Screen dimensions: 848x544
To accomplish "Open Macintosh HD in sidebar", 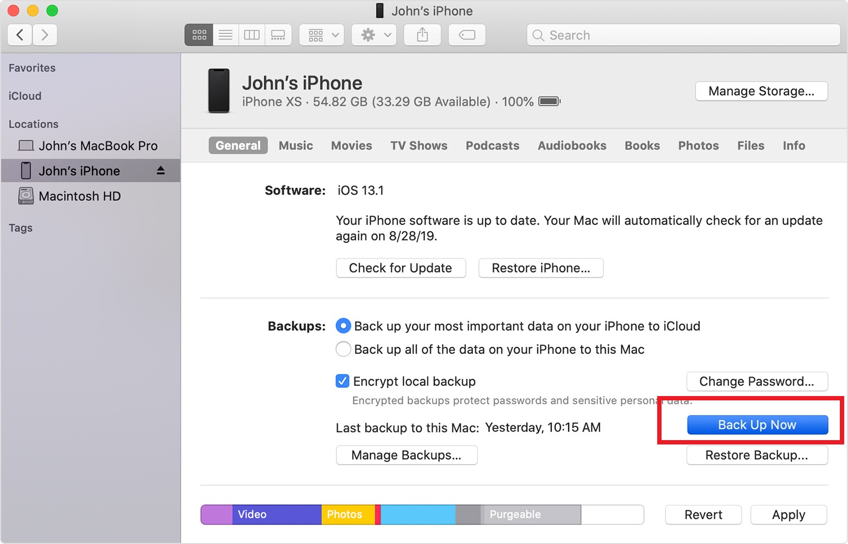I will [90, 196].
